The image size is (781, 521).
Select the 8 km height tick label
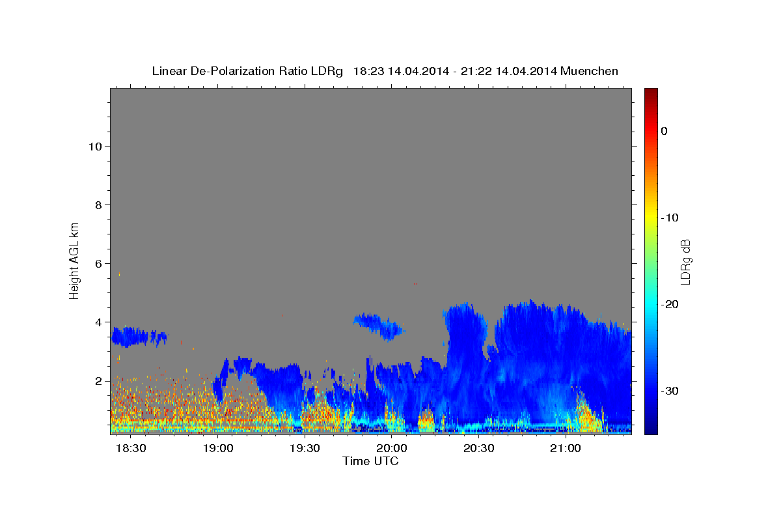(x=98, y=205)
